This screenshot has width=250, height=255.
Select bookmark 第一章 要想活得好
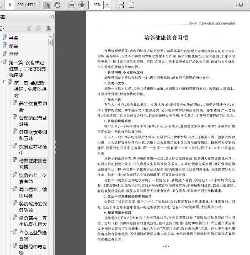(30, 89)
